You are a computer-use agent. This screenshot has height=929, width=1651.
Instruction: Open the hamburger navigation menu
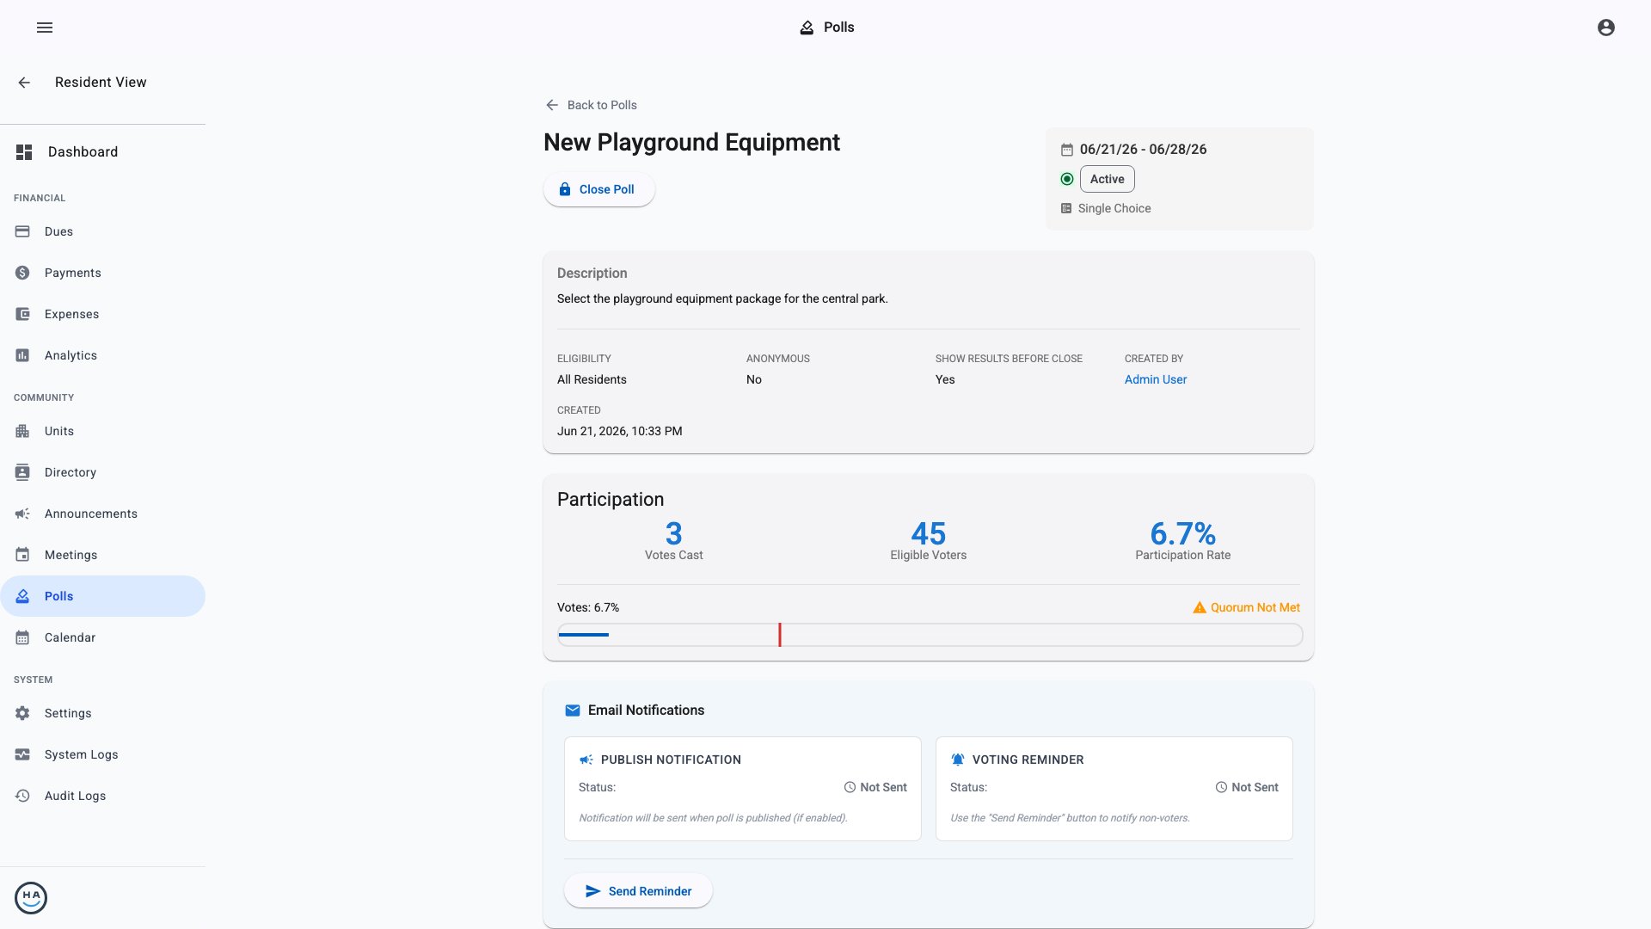click(x=45, y=28)
